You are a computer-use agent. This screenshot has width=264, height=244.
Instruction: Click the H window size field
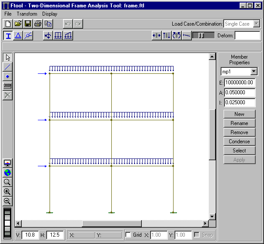pos(55,235)
